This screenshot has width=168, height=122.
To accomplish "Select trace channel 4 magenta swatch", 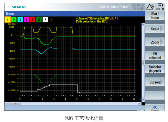I will click(26, 20).
